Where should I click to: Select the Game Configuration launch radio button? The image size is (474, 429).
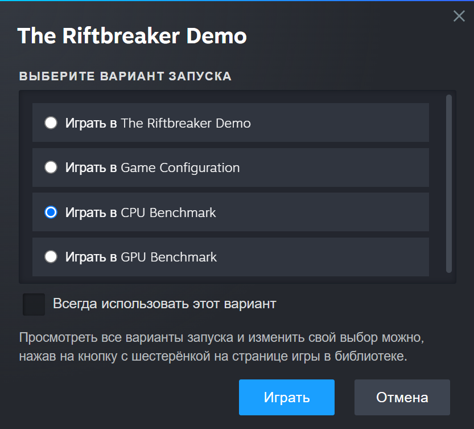(x=51, y=167)
